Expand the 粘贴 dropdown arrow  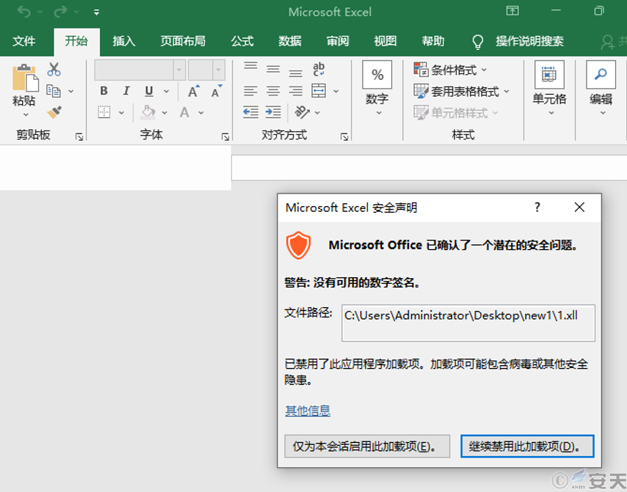coord(26,115)
